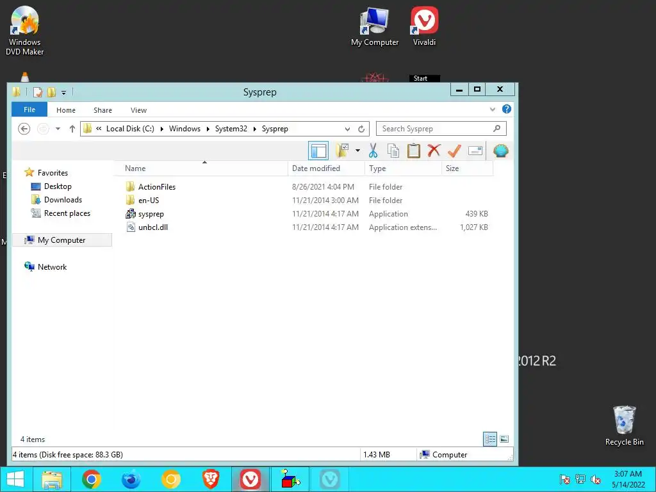The image size is (656, 492).
Task: Click the quick access New Folder icon
Action: (x=51, y=92)
